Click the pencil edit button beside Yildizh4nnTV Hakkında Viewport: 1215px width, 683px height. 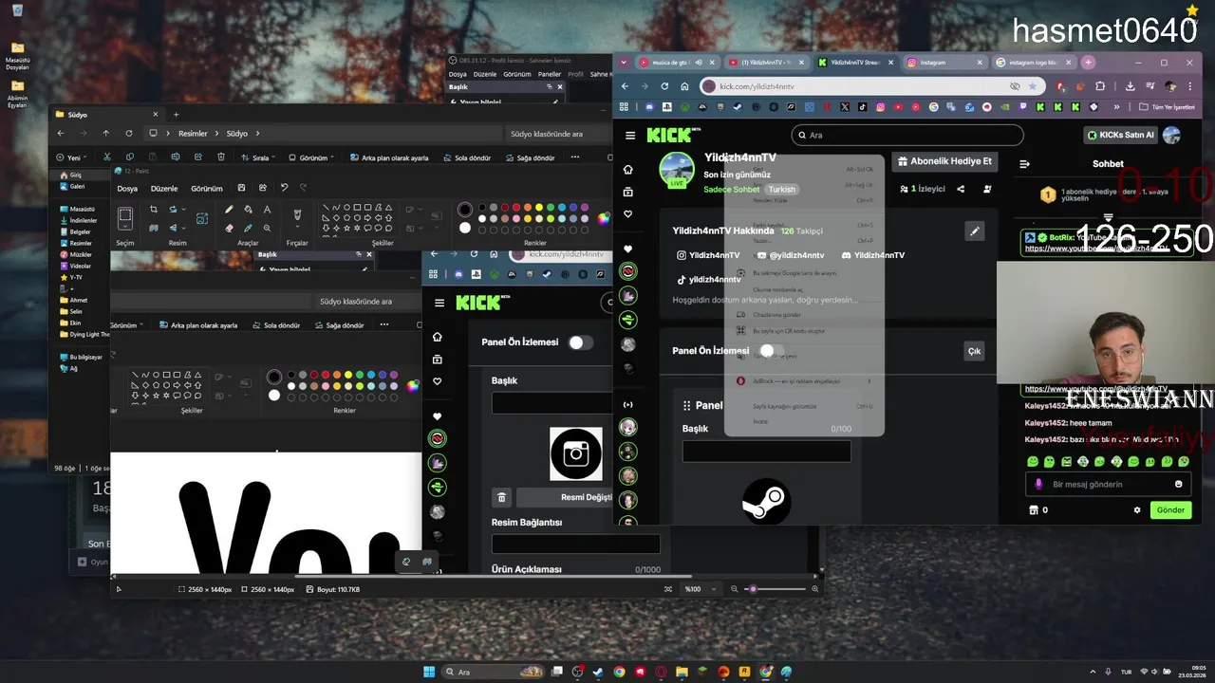tap(974, 231)
